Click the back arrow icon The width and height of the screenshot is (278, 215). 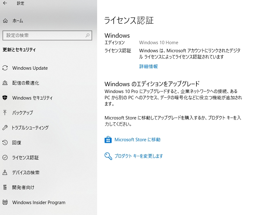(x=5, y=3)
